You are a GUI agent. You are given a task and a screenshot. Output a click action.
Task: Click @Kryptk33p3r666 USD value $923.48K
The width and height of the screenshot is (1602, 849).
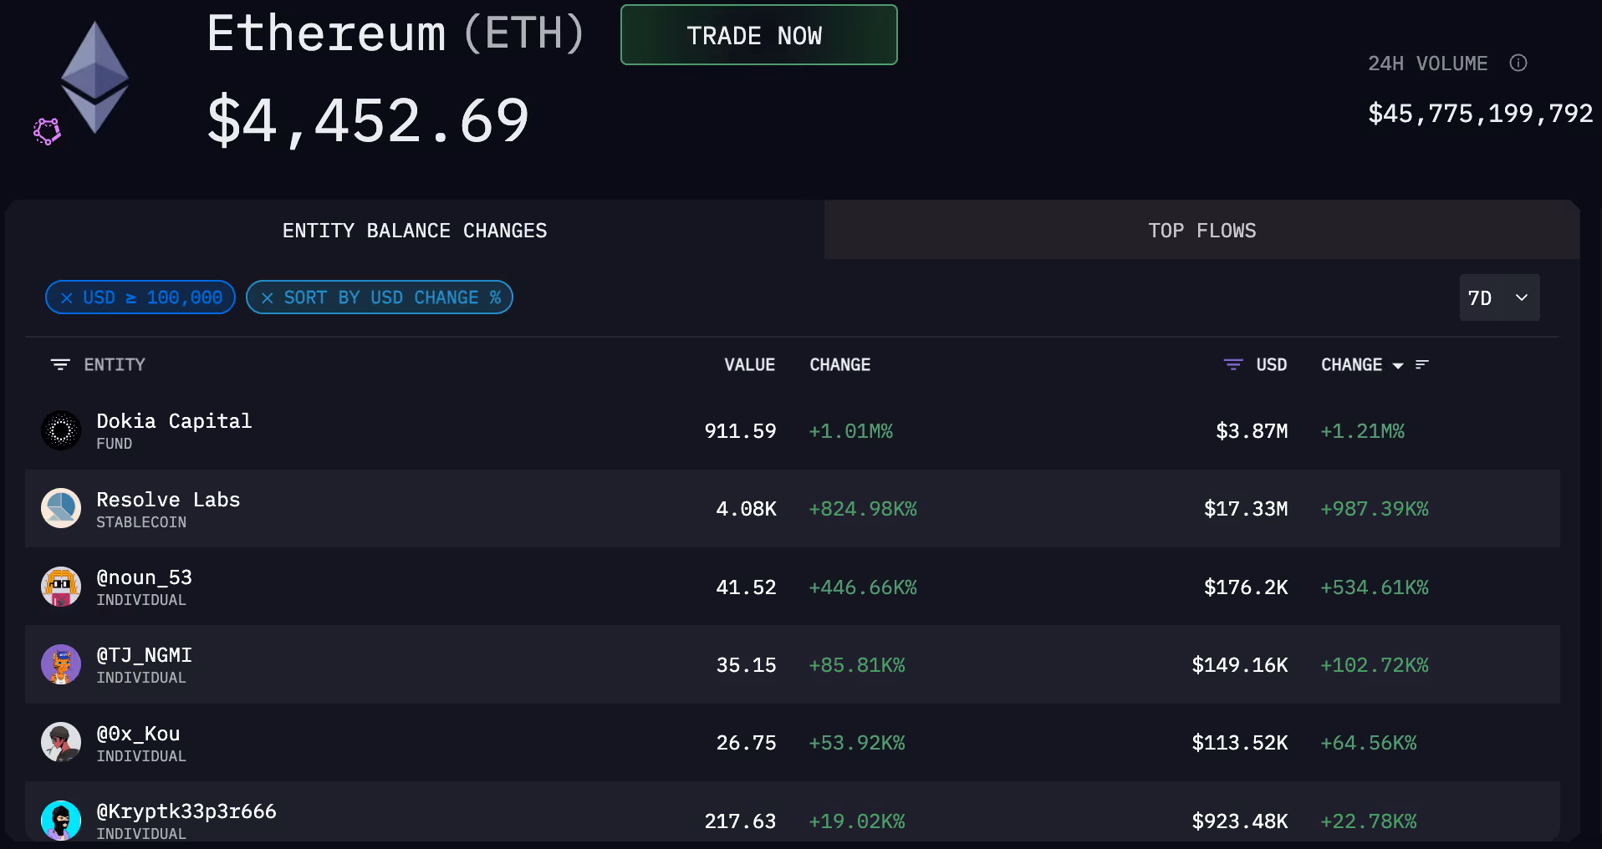coord(1240,821)
